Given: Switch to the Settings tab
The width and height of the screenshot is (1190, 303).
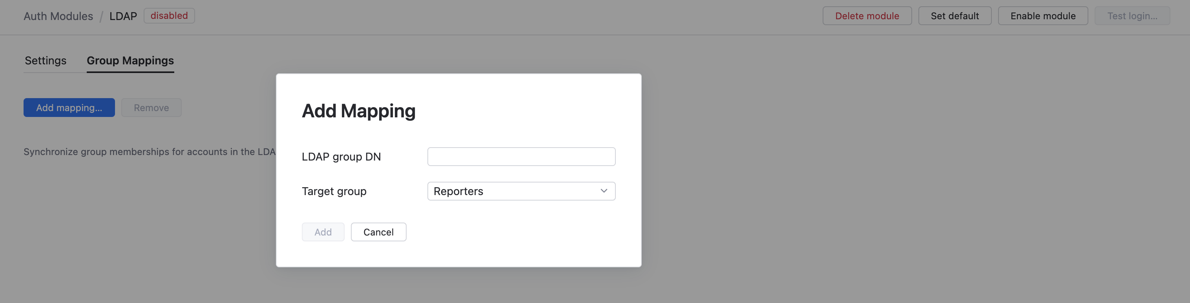Looking at the screenshot, I should [45, 60].
